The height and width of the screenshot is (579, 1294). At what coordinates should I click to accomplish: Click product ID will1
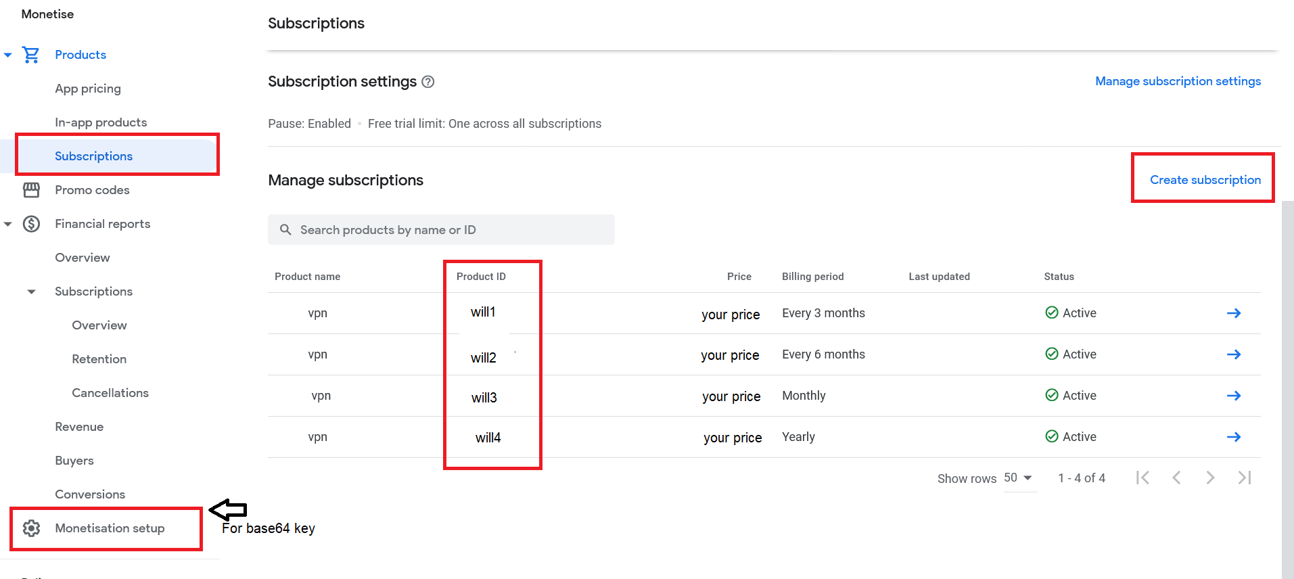[x=483, y=312]
